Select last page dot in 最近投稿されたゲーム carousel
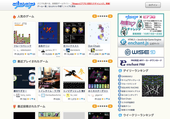 coord(107,106)
